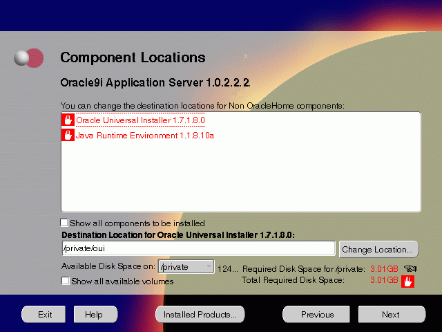The width and height of the screenshot is (442, 332).
Task: Select Java Runtime Environment 1.1.8.10a in list
Action: tap(145, 136)
